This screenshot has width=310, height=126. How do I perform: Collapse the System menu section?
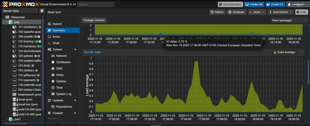75,49
